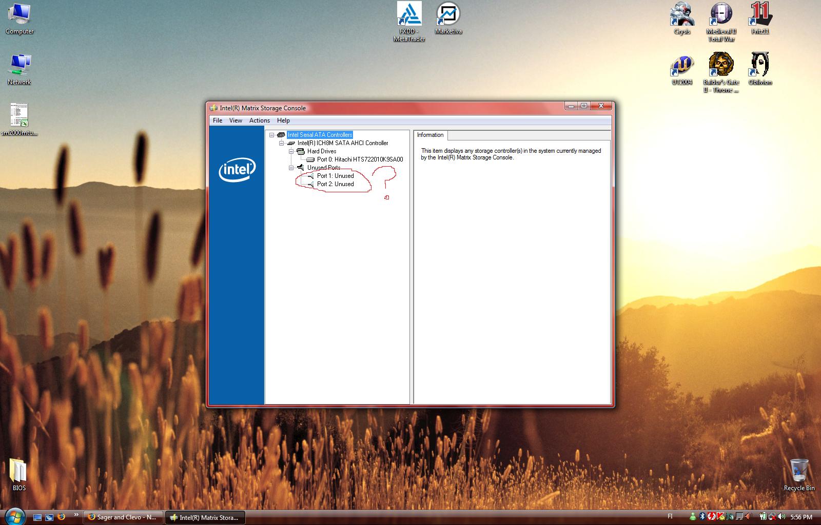Click Intel(R) Matrix Storage taskbar button
Image resolution: width=821 pixels, height=525 pixels.
pyautogui.click(x=205, y=517)
